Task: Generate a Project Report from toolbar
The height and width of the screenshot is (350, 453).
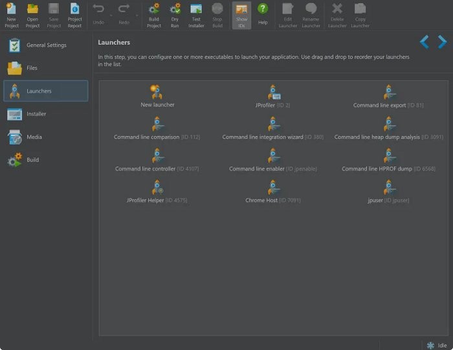Action: (x=75, y=14)
